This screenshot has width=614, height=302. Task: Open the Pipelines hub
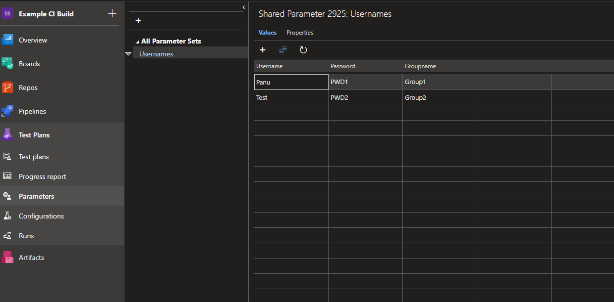[x=62, y=111]
